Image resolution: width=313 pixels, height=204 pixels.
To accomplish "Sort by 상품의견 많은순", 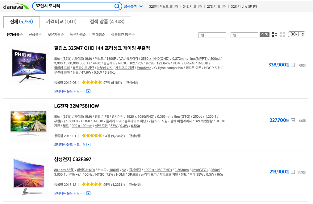I will pos(123,35).
